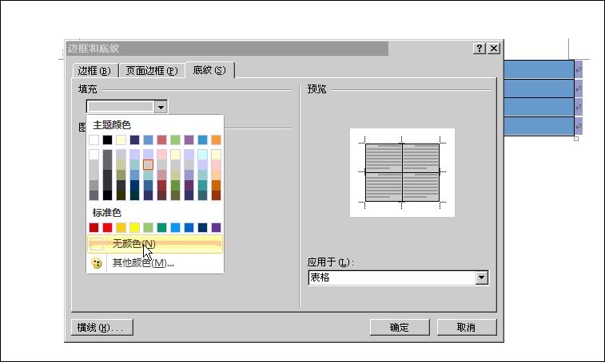605x362 pixels.
Task: Choose yellow in 标准色 row
Action: point(134,227)
